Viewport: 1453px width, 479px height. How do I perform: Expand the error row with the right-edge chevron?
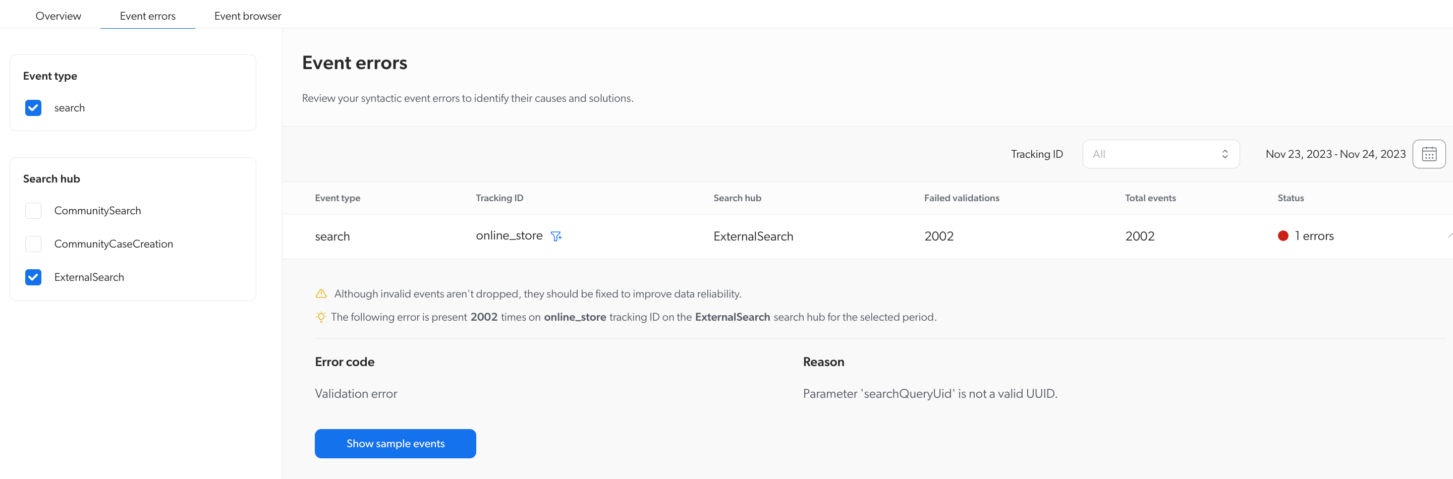[x=1448, y=235]
